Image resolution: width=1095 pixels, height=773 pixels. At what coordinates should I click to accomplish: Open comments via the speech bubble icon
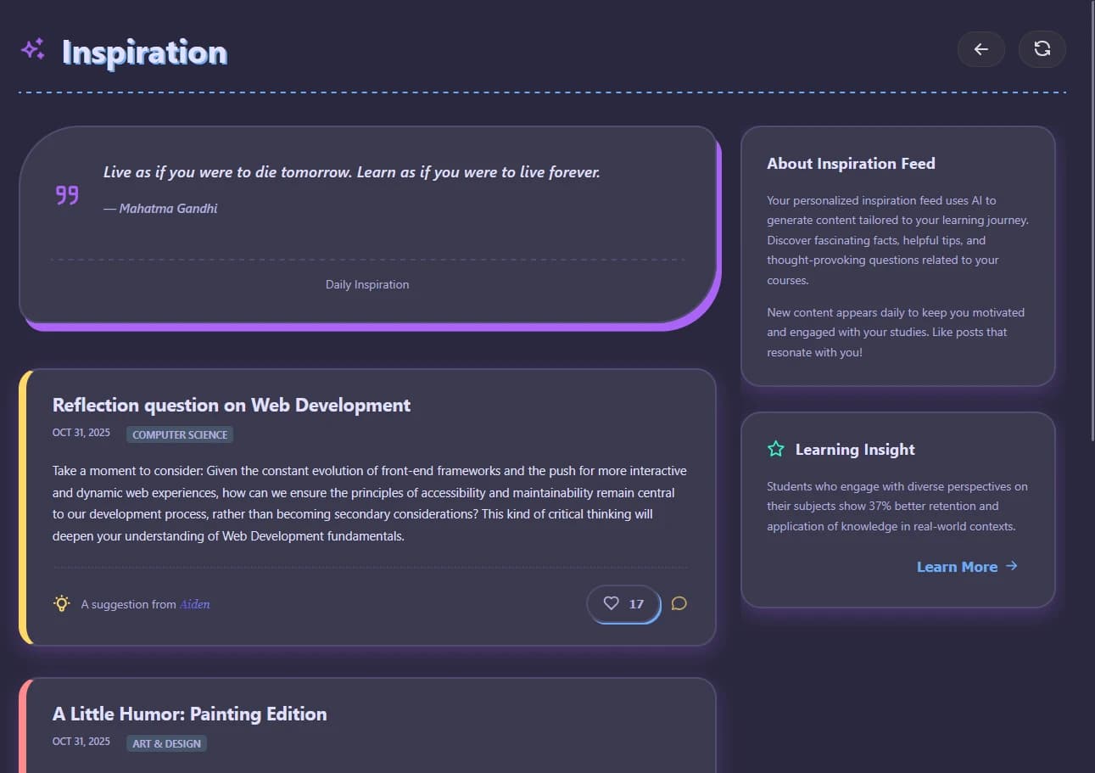coord(678,603)
